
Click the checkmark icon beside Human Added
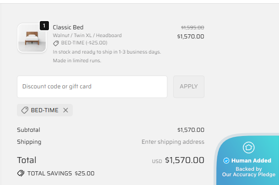pos(226,161)
